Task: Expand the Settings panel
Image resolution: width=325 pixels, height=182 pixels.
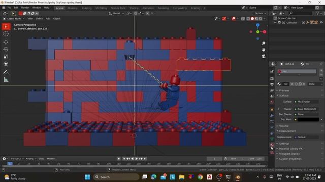Action: coord(284,144)
